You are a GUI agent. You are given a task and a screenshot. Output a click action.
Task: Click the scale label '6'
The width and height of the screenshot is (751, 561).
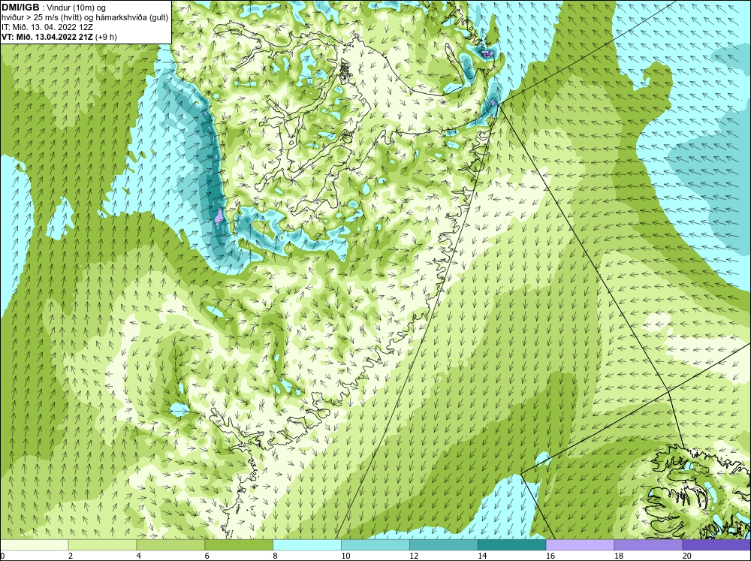(x=207, y=556)
